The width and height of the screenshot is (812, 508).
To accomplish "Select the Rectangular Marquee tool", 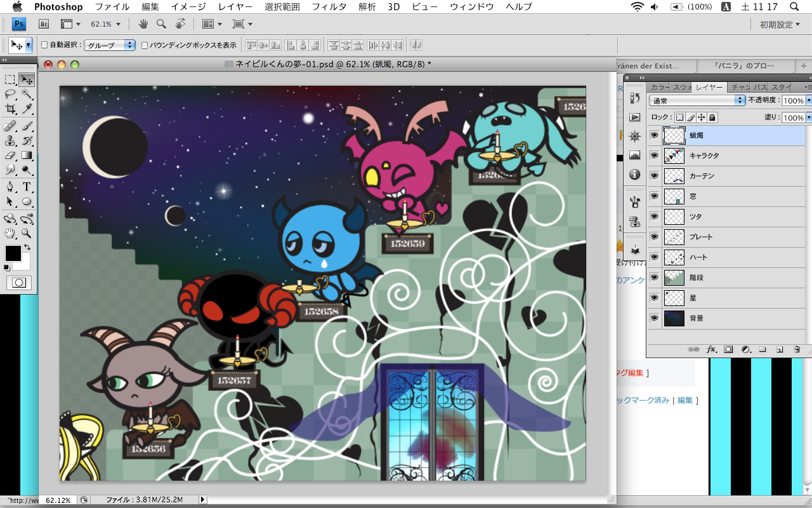I will click(10, 80).
